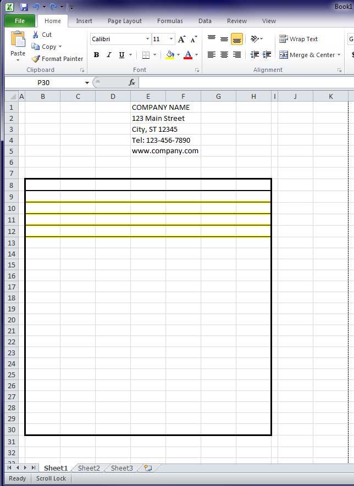The image size is (354, 486).
Task: Switch to Sheet2 tab
Action: 88,468
